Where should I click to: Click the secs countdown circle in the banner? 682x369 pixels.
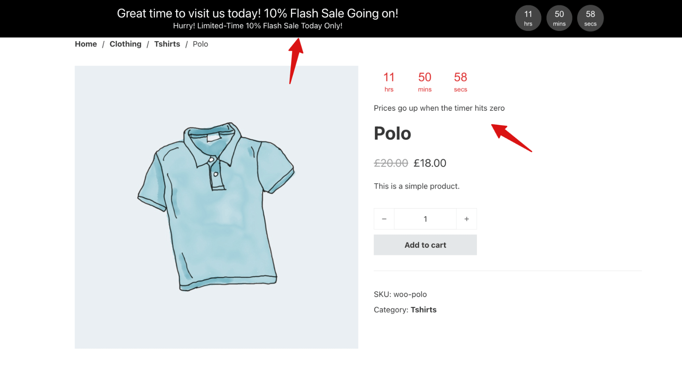(590, 18)
